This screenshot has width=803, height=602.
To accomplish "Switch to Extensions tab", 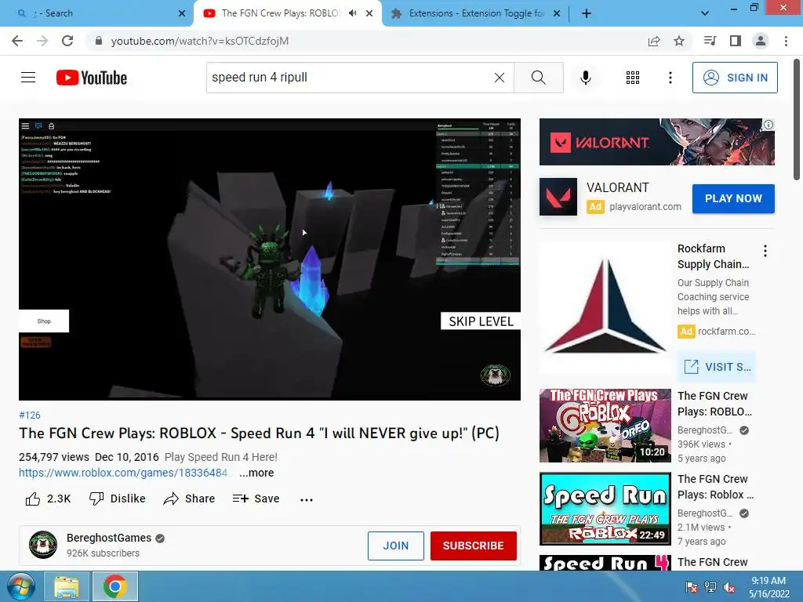I will coord(476,13).
